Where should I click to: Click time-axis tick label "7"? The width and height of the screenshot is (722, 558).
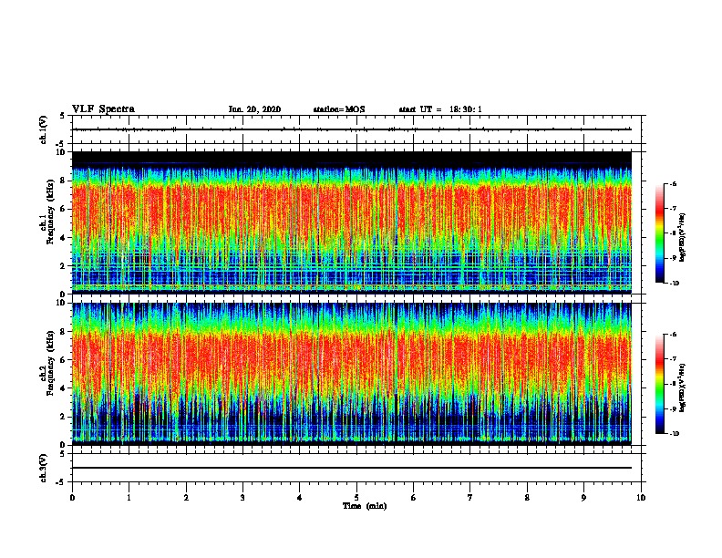[x=470, y=498]
